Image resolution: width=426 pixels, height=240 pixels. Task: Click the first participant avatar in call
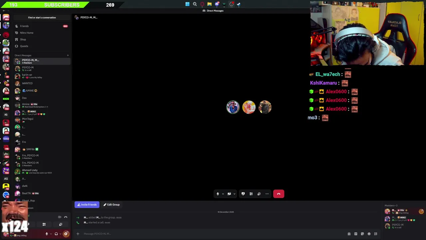click(233, 107)
